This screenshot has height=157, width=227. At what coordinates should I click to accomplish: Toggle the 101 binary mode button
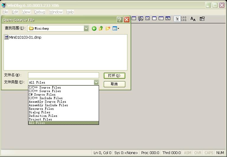point(184,19)
